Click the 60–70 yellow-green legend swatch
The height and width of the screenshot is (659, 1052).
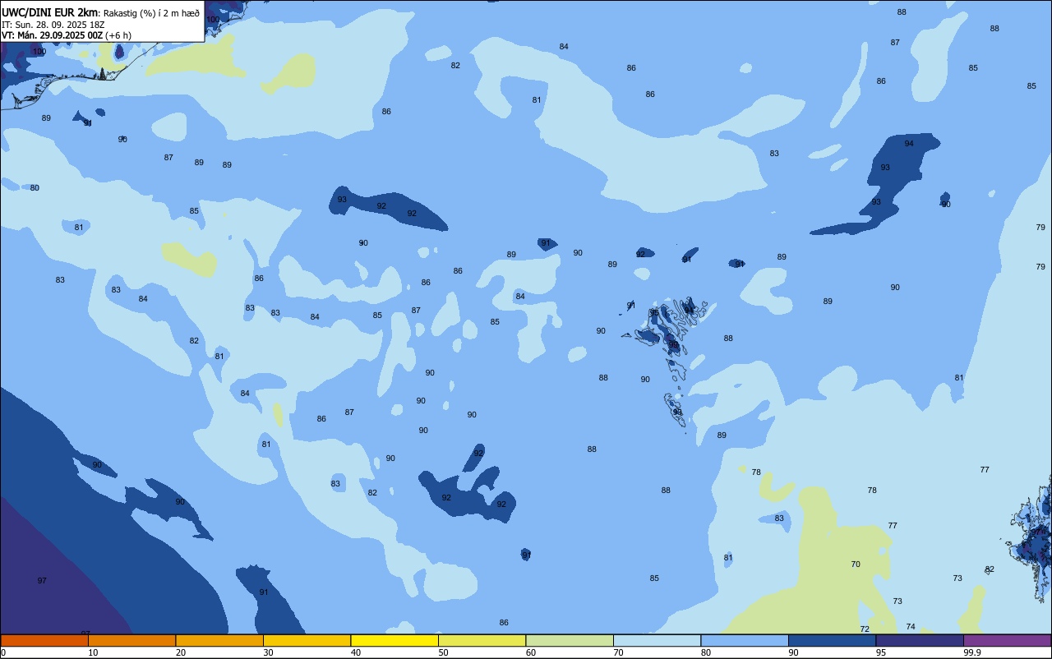point(570,640)
